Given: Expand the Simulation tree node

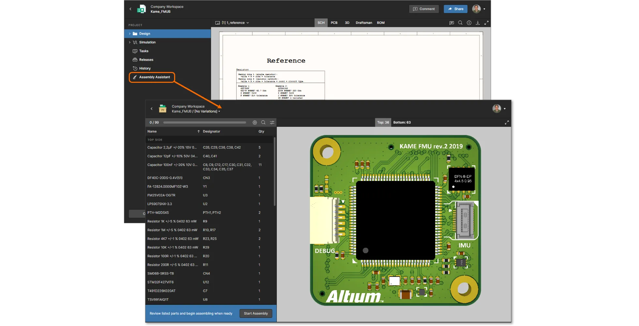Looking at the screenshot, I should point(130,42).
